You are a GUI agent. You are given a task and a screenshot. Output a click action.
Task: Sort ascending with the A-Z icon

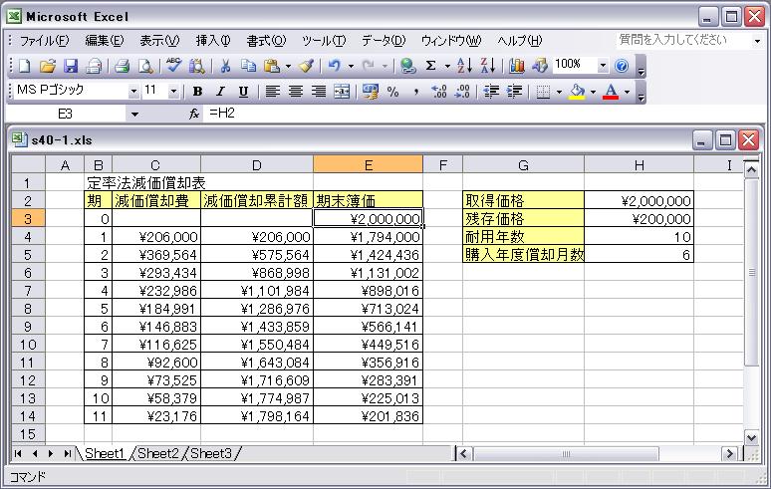(x=464, y=66)
